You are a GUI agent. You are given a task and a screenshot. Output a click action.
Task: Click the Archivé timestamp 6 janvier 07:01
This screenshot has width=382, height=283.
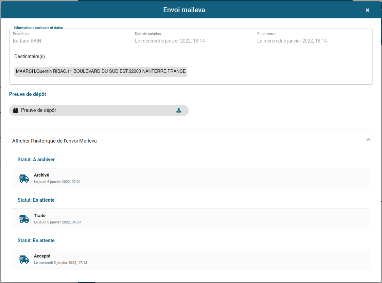[57, 182]
